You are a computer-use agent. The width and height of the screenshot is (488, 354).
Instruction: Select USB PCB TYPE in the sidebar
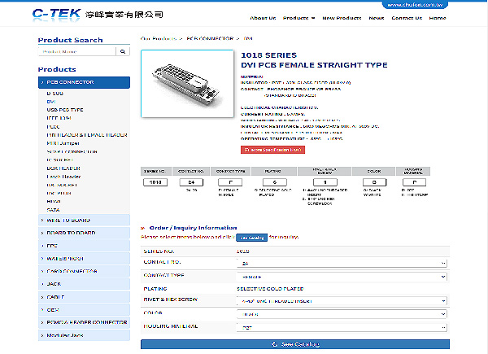65,109
